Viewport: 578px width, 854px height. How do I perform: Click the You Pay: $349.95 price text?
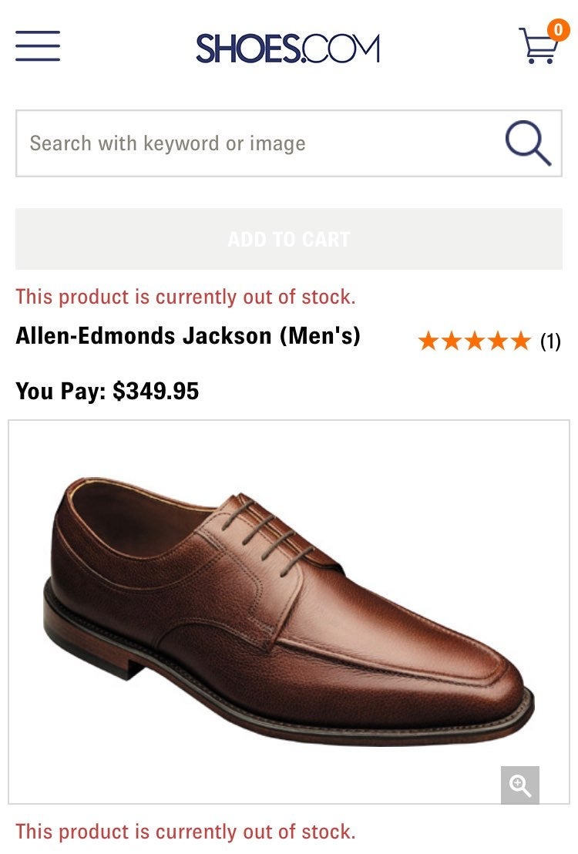pos(107,391)
